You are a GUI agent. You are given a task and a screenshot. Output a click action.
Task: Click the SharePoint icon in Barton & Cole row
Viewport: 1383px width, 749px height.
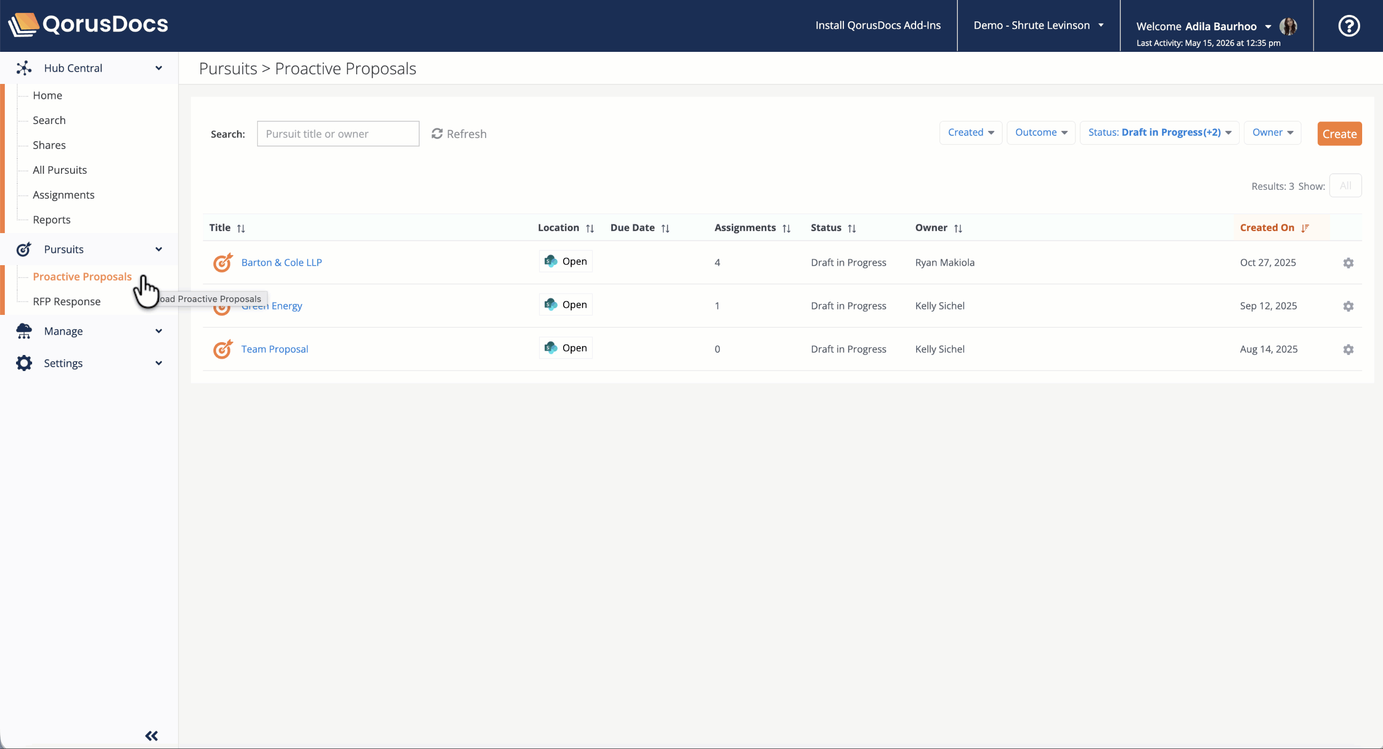551,261
